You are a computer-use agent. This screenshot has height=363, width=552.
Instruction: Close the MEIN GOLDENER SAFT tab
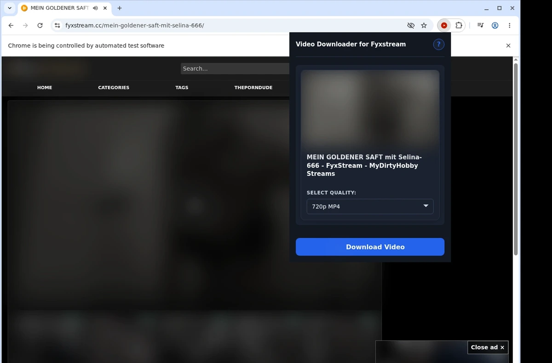click(x=105, y=8)
